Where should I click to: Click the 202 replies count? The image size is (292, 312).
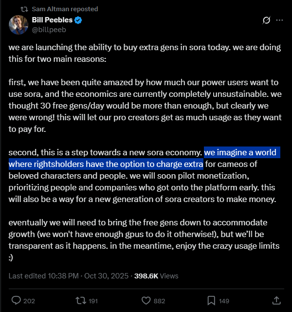29,301
